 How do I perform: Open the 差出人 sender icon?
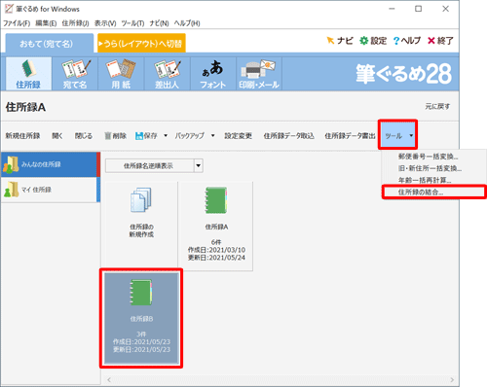coord(168,74)
